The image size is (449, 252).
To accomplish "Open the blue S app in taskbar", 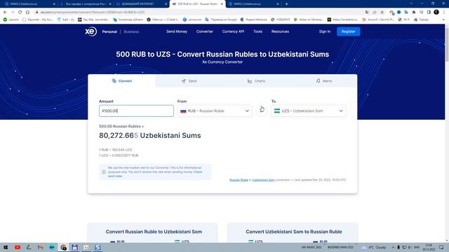I will coord(98,247).
